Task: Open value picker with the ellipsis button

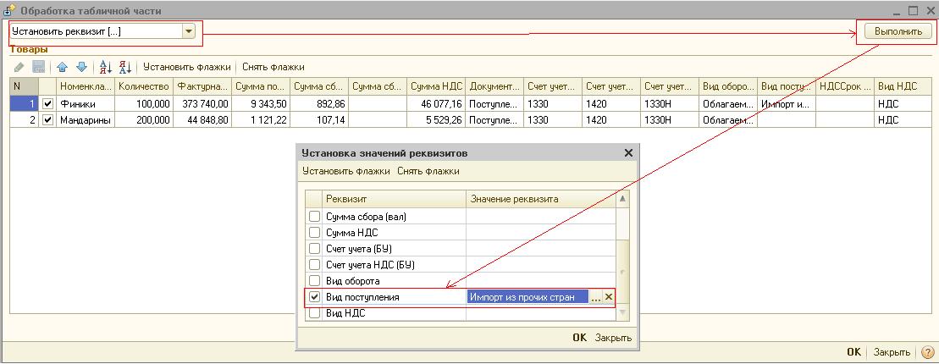Action: [595, 297]
